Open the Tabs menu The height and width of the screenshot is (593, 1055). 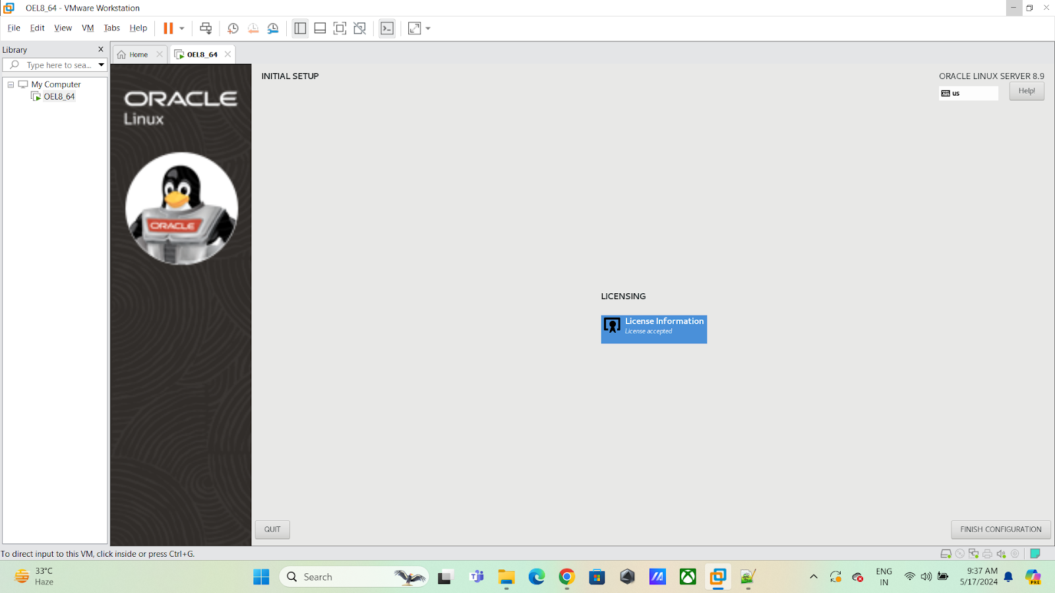pos(112,28)
